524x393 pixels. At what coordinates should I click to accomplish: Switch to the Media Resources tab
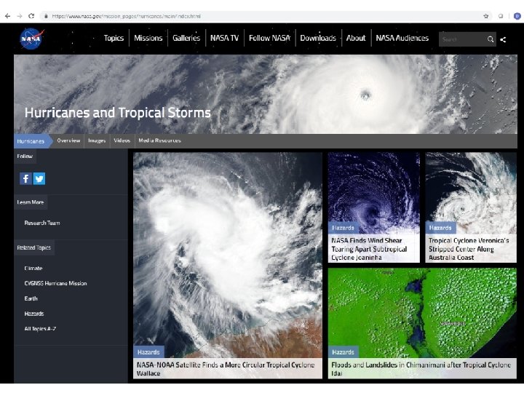tap(159, 140)
